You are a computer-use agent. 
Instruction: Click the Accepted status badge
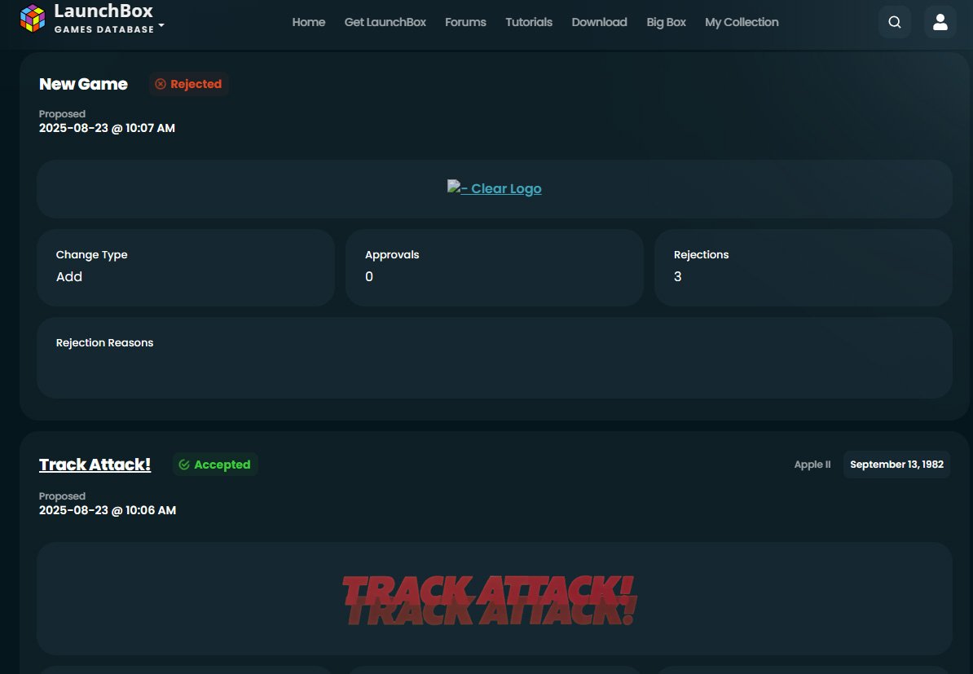point(214,465)
